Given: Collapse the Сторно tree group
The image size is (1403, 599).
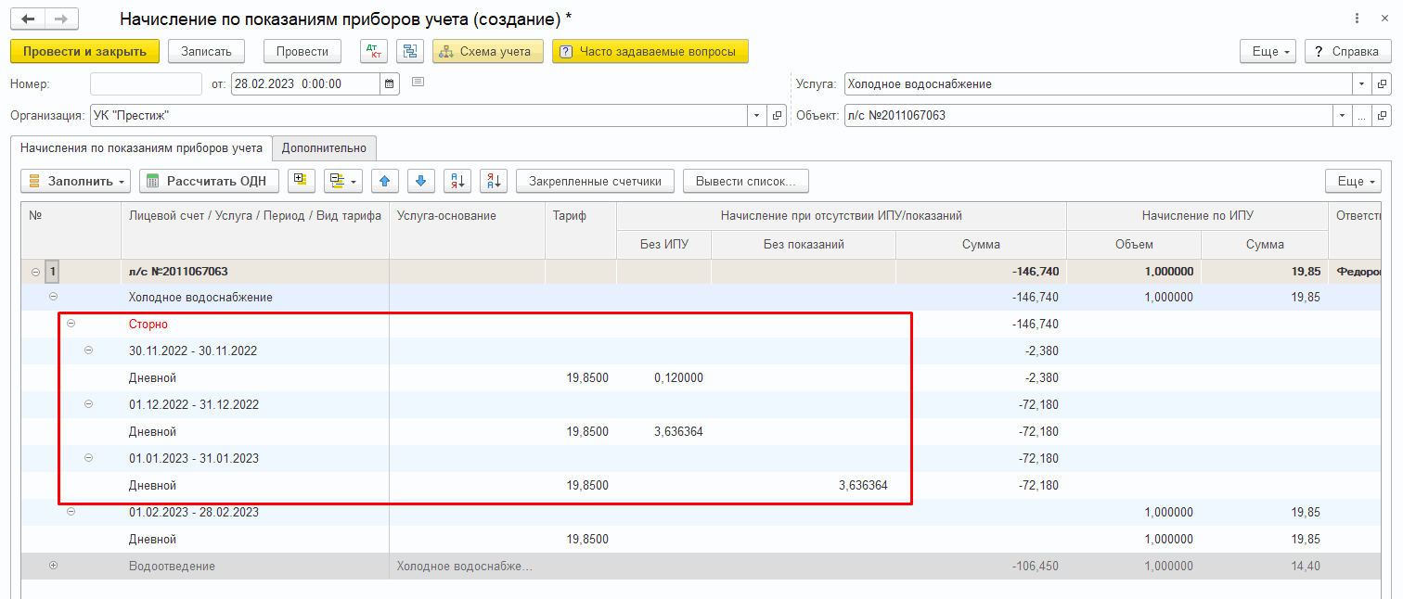Looking at the screenshot, I should coord(71,325).
